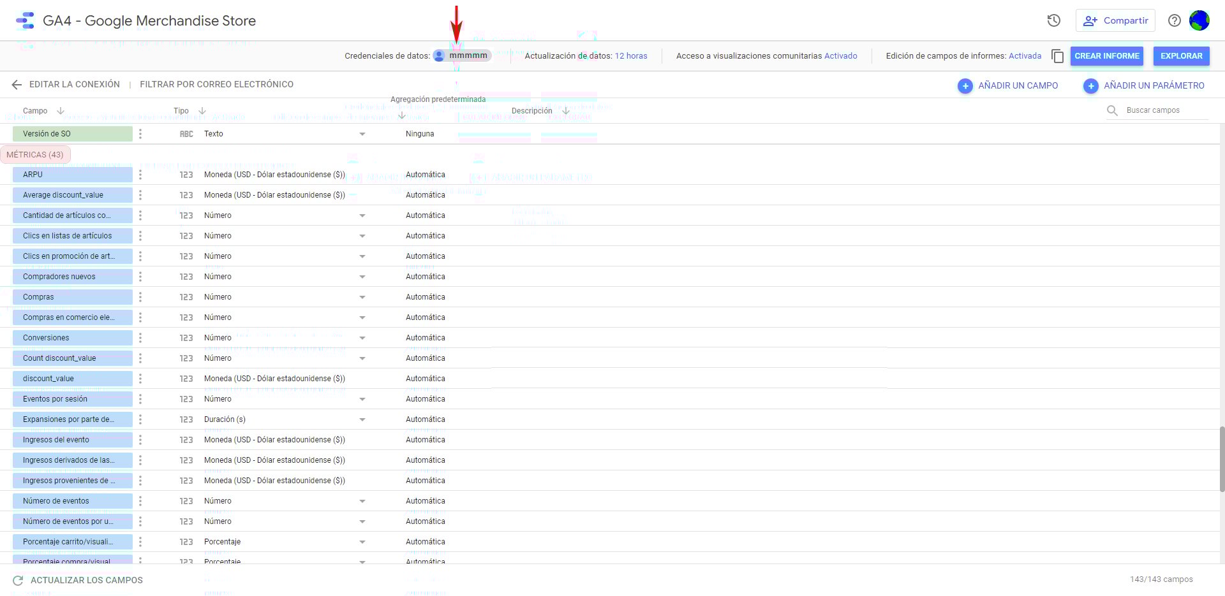
Task: Select the Conversiones field chip
Action: pyautogui.click(x=73, y=338)
